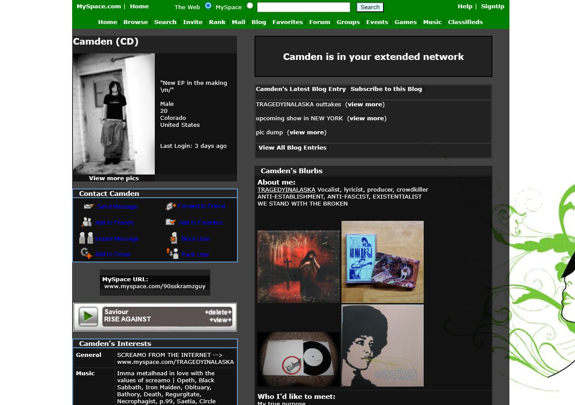Click Subscribe to this Blog
Viewport: 575px width, 405px height.
386,89
